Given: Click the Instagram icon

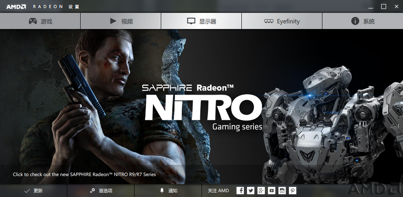Looking at the screenshot, I should [282, 190].
